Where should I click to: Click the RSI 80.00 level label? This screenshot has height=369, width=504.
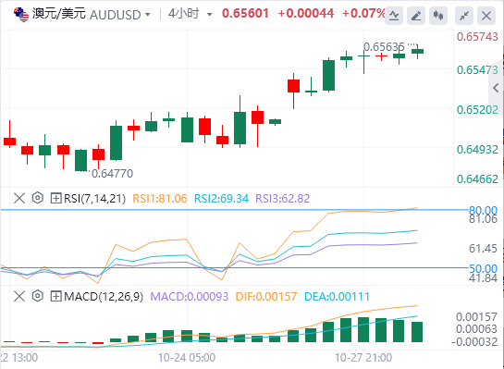point(483,211)
